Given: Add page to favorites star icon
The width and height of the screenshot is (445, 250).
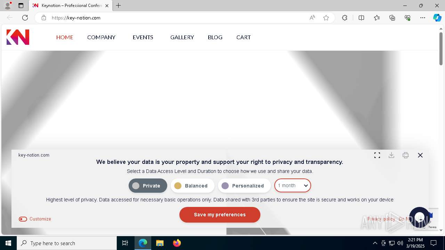Looking at the screenshot, I should [326, 18].
